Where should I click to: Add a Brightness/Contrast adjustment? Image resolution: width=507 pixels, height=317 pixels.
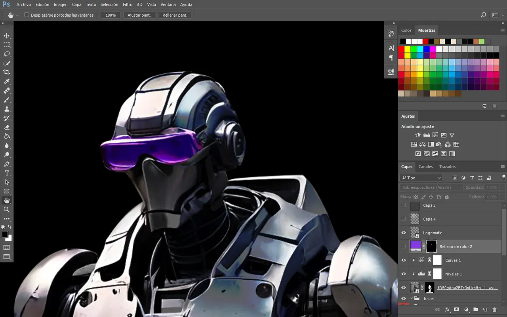[418, 135]
